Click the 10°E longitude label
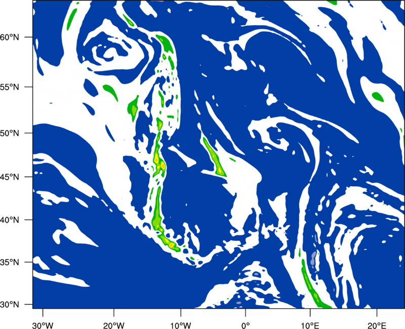 (310, 325)
